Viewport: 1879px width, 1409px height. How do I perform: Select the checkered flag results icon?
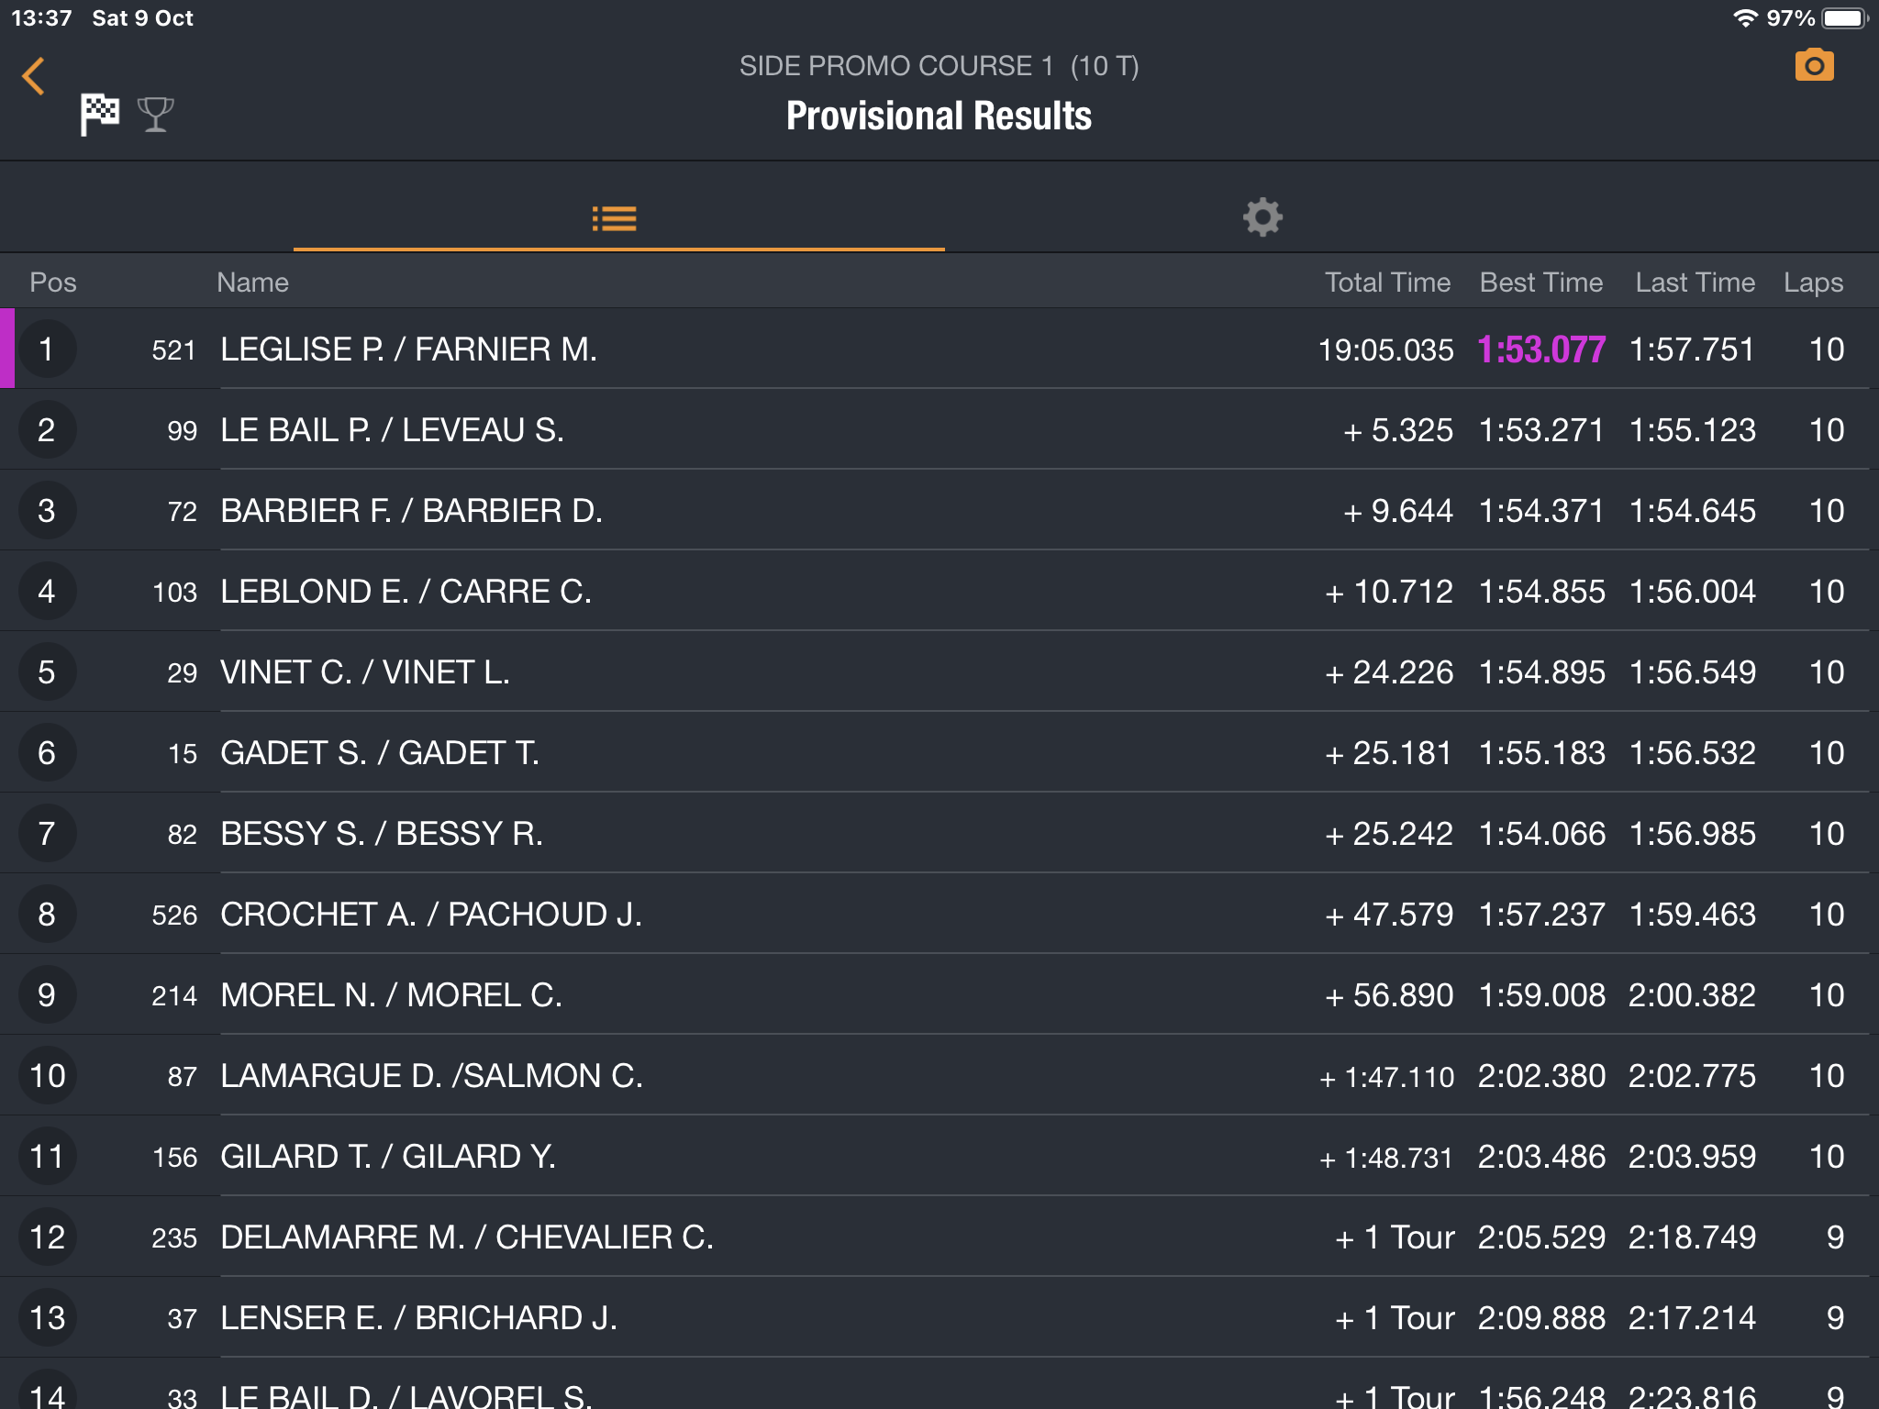[99, 115]
